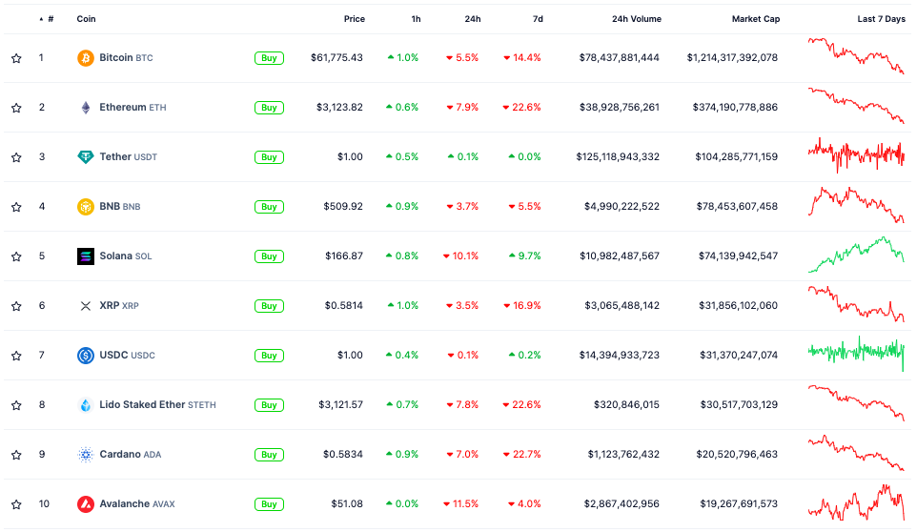This screenshot has width=917, height=532.
Task: Click the Ethereum diamond icon
Action: (x=86, y=108)
